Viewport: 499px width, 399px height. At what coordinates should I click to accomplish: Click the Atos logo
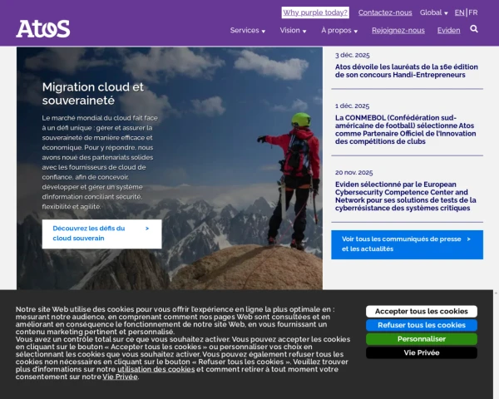(43, 28)
